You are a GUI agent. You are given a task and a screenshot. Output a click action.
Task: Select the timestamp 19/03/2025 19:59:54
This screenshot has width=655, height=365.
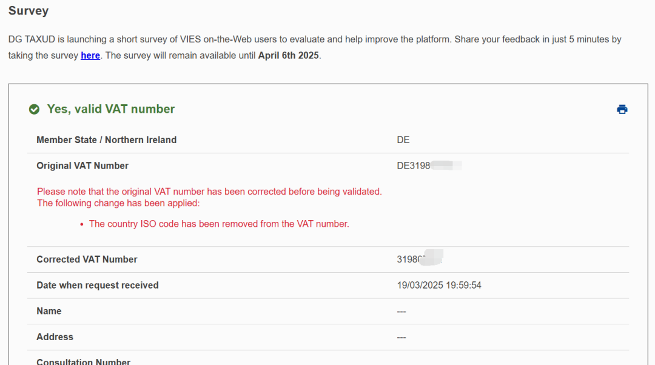[x=439, y=285]
